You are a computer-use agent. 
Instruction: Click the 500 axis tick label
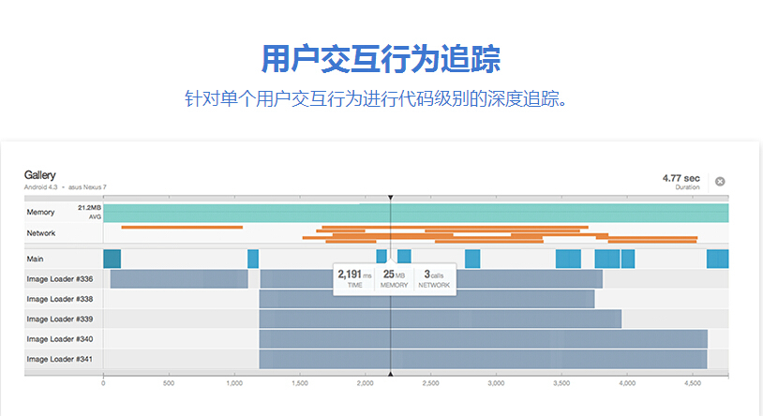click(x=169, y=383)
